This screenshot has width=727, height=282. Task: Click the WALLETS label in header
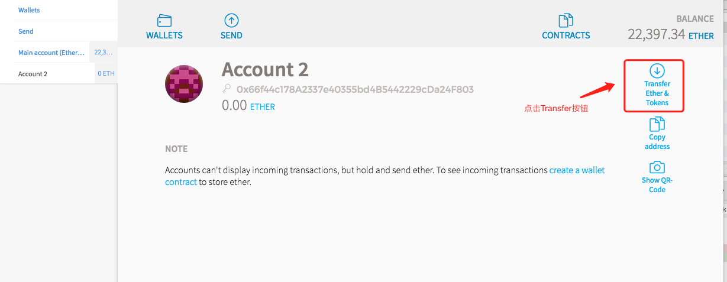pos(164,35)
